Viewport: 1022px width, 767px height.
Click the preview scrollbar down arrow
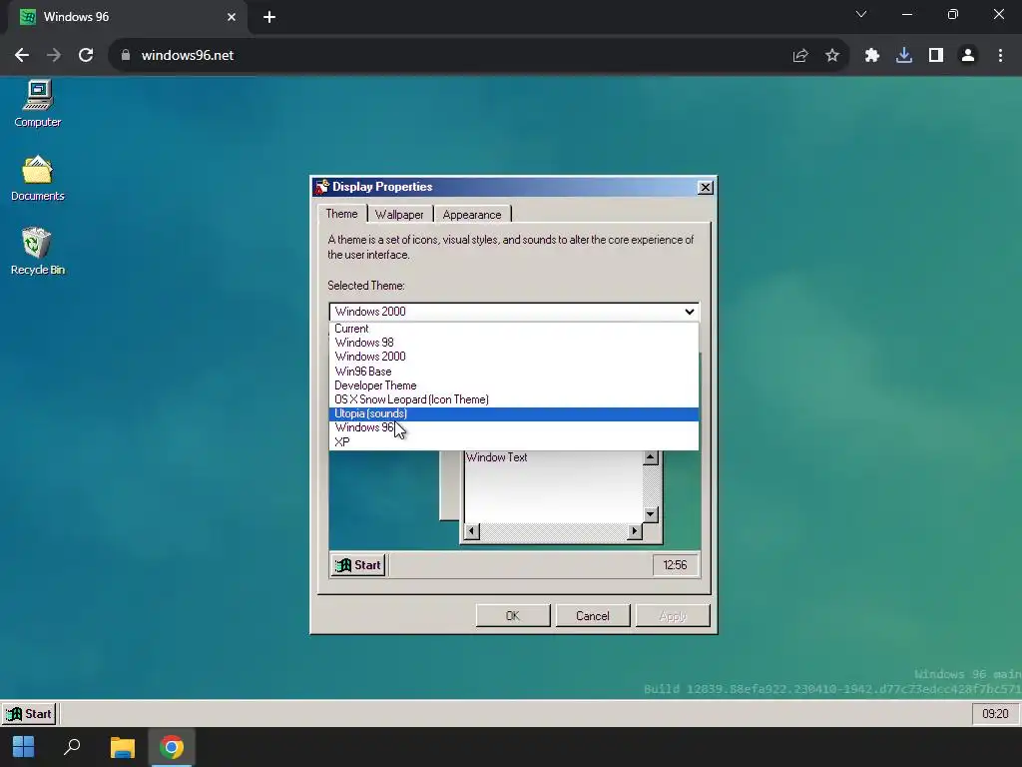pyautogui.click(x=650, y=514)
